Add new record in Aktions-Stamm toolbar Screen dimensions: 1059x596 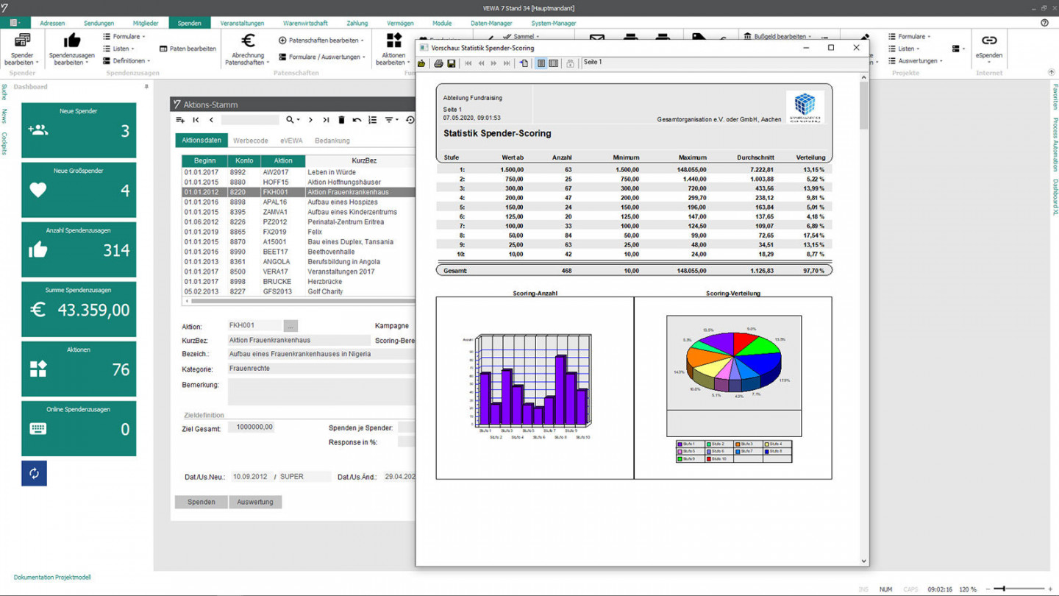coord(180,120)
